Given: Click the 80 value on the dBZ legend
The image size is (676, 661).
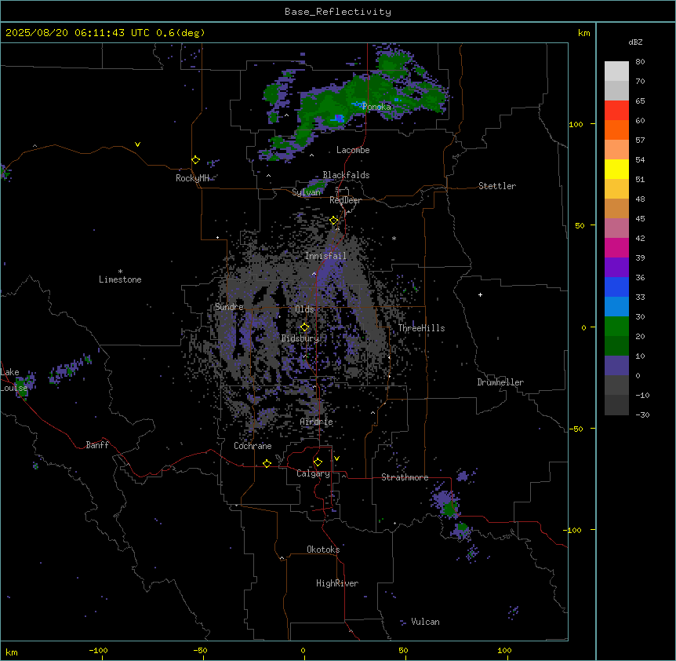Looking at the screenshot, I should [x=640, y=61].
